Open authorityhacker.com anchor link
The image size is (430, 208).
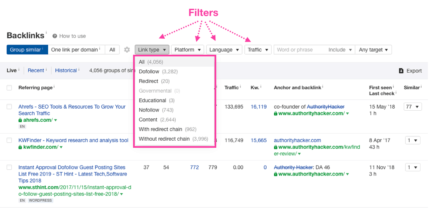pos(297,140)
